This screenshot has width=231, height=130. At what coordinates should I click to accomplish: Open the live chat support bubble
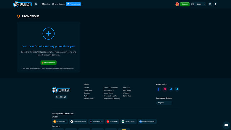tap(226, 125)
